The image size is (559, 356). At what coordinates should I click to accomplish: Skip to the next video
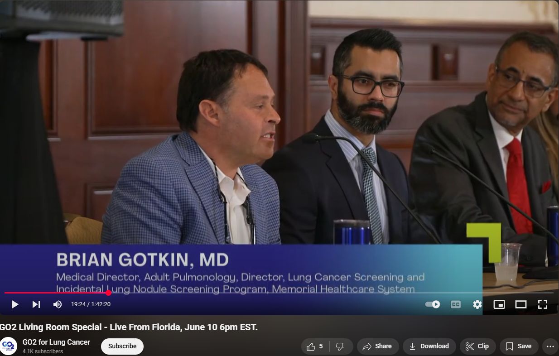[x=36, y=304]
